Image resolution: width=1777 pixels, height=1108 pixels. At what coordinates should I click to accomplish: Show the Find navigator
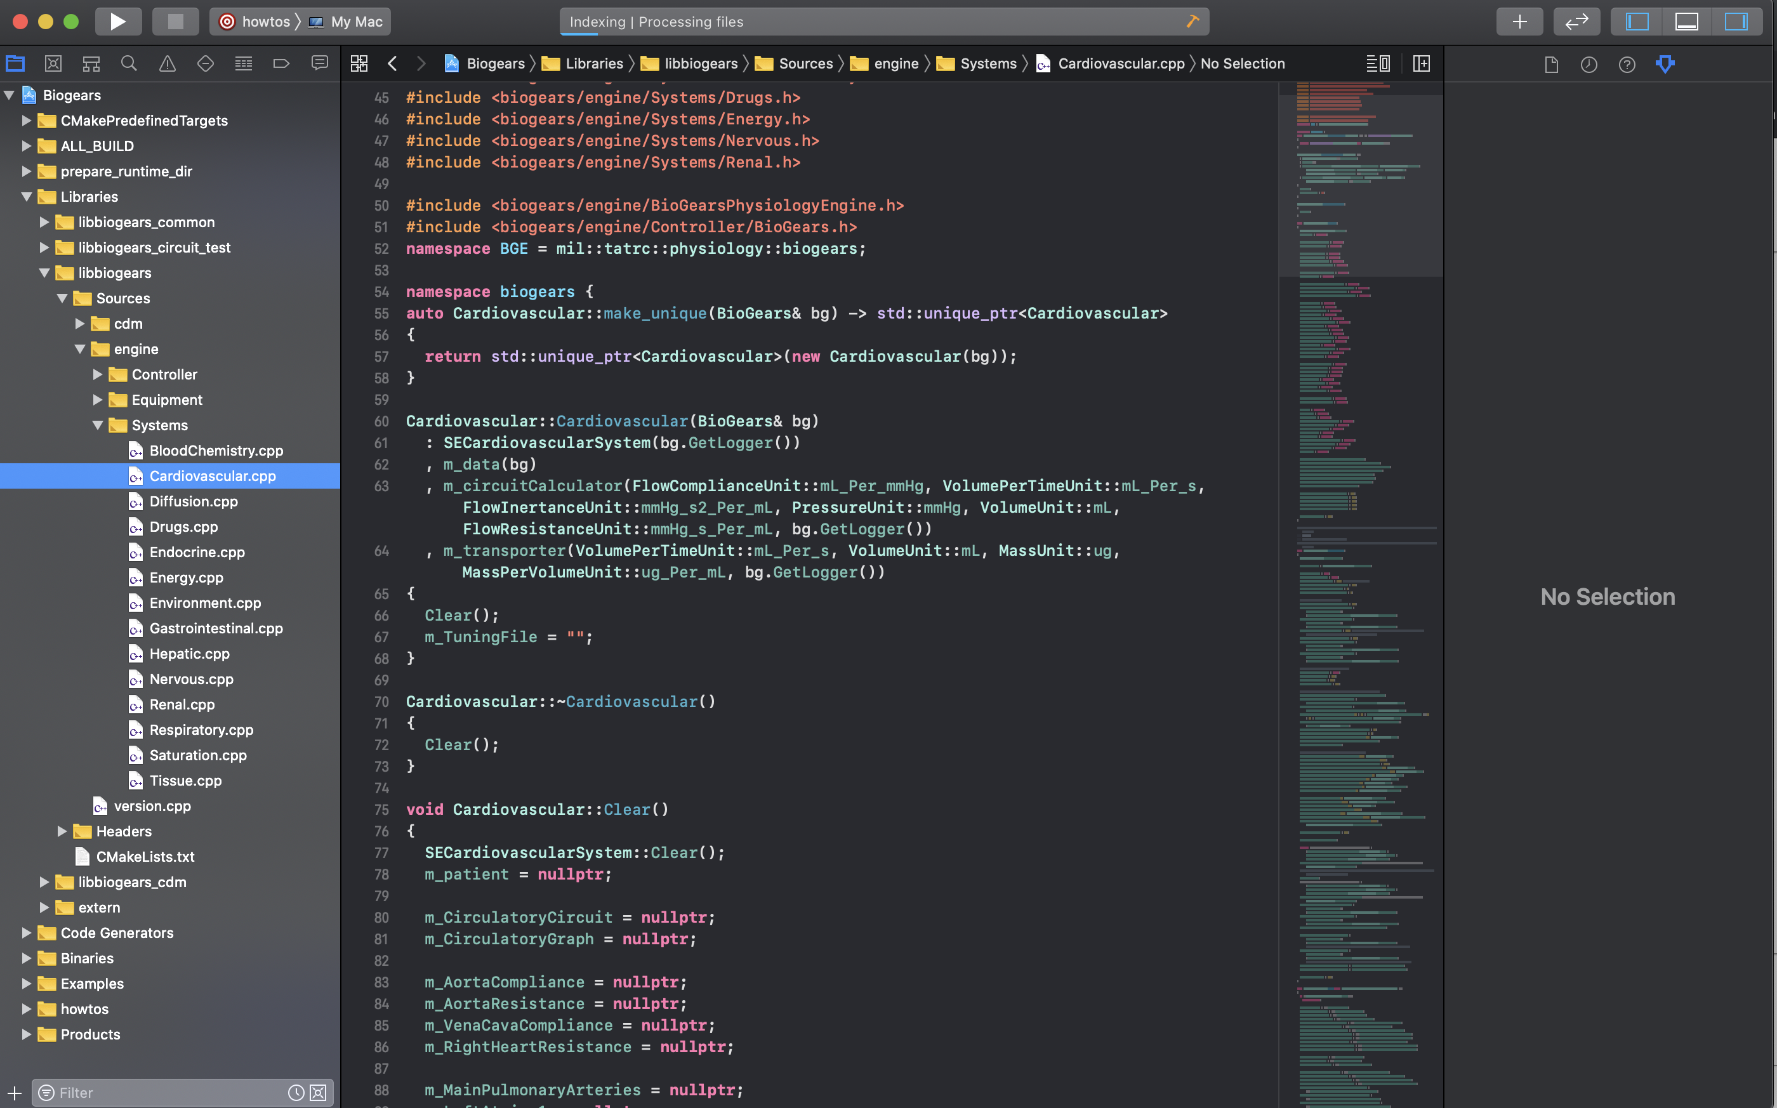tap(129, 63)
